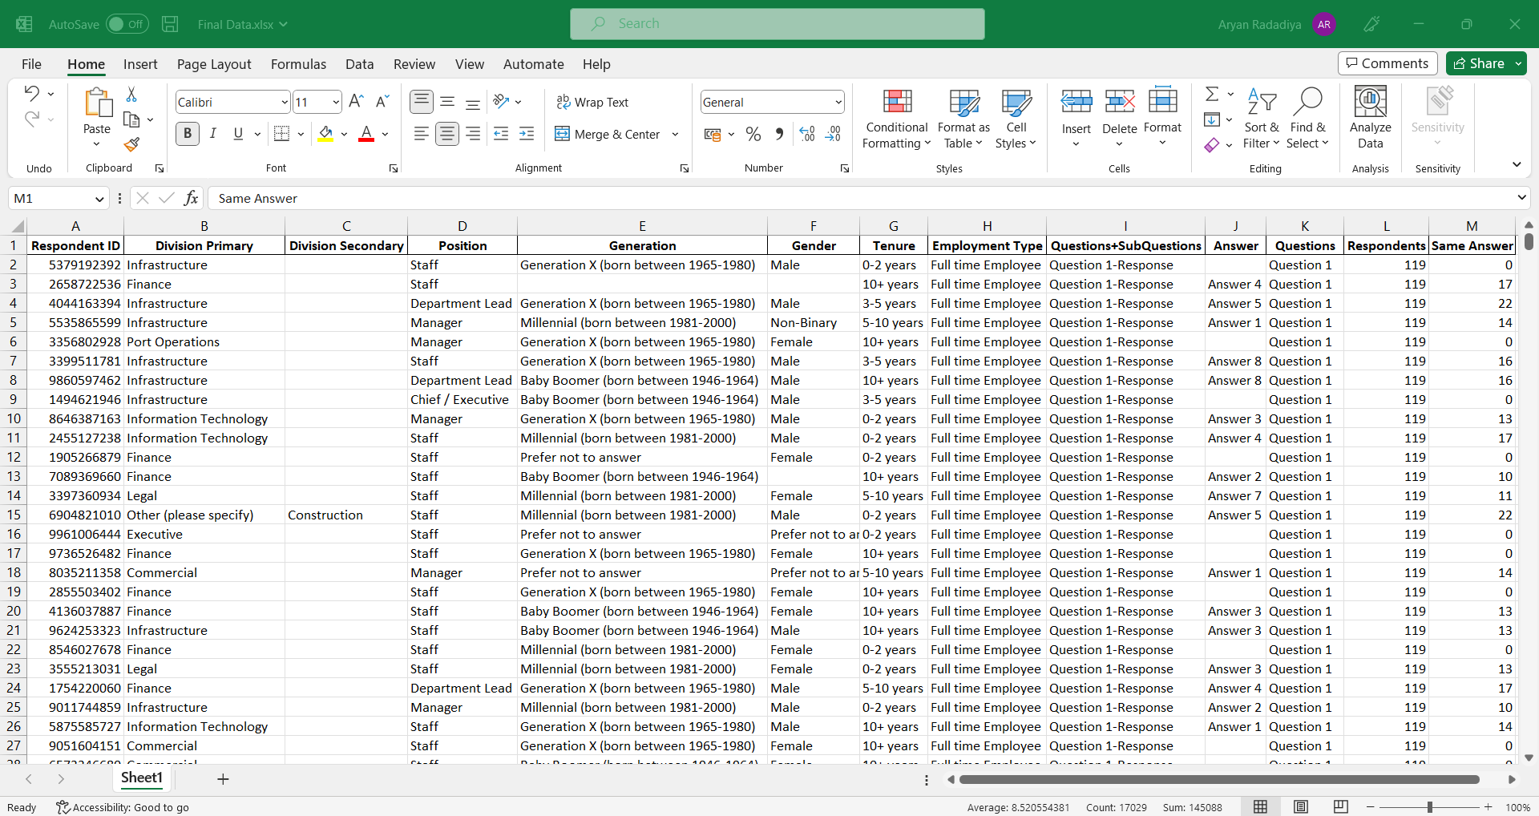
Task: Click the Comments button
Action: point(1387,63)
